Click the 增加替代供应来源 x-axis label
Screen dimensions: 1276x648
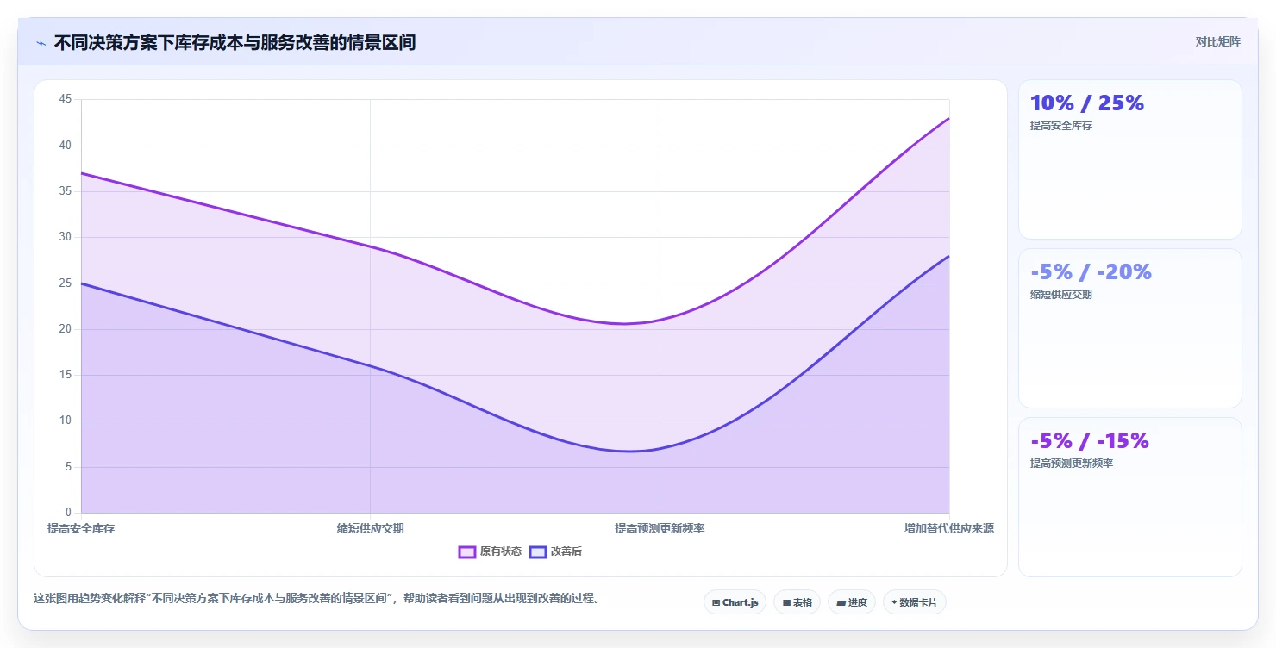tap(948, 528)
